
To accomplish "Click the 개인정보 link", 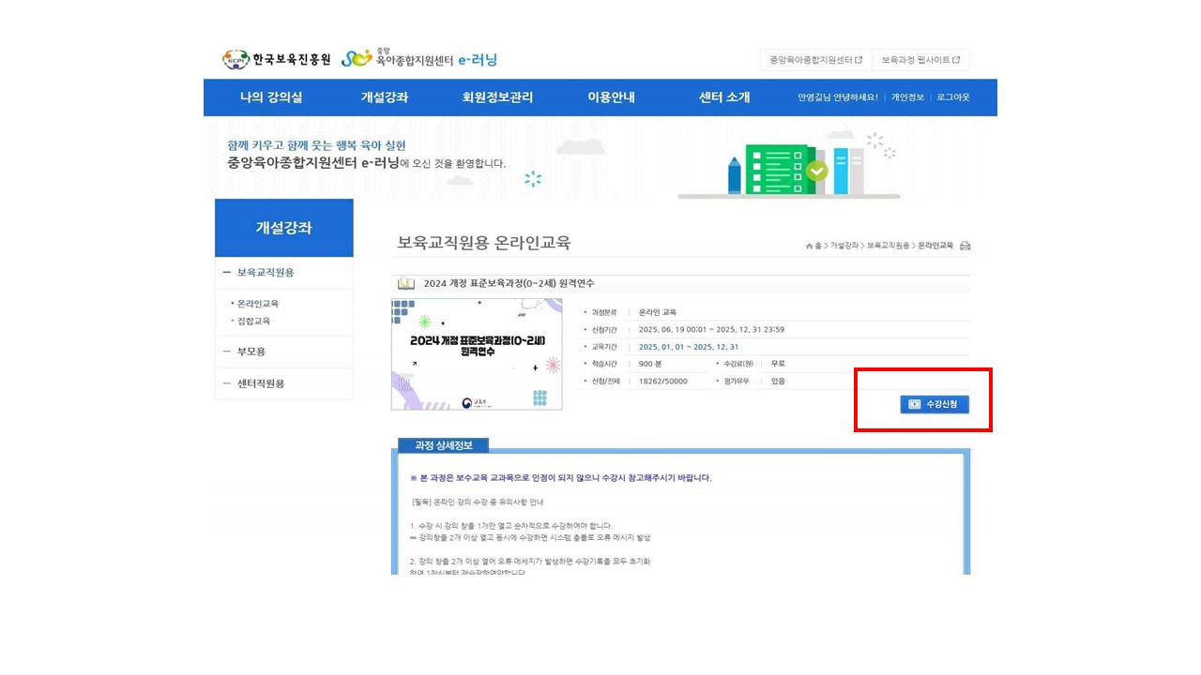I will (907, 97).
